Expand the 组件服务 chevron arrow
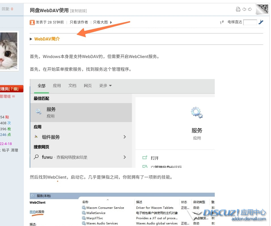The height and width of the screenshot is (226, 271). click(x=125, y=137)
